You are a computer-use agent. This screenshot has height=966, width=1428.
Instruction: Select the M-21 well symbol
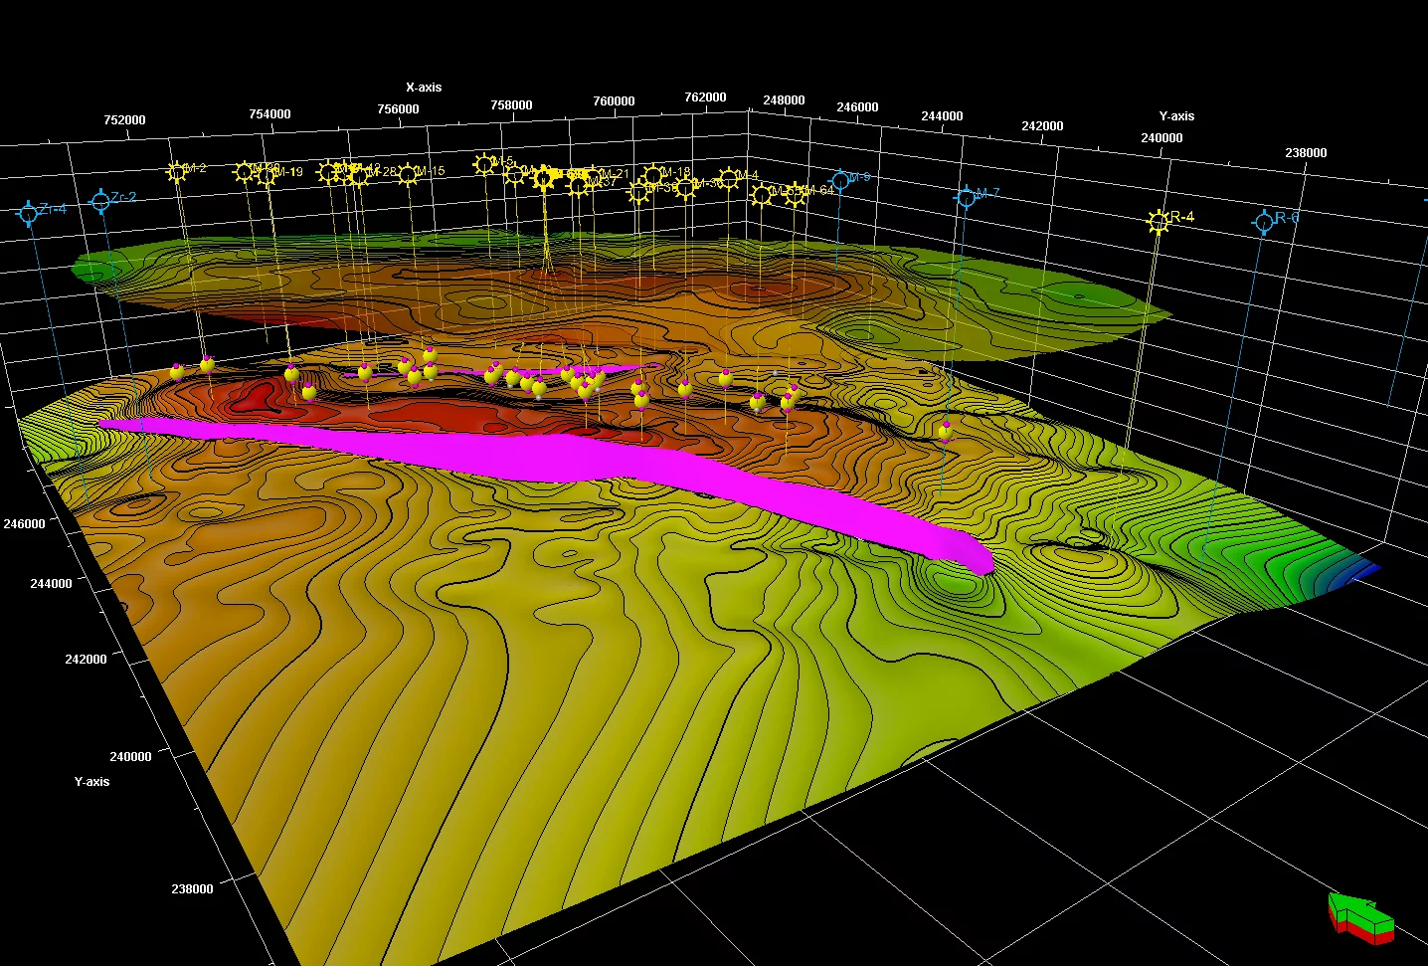tap(594, 177)
